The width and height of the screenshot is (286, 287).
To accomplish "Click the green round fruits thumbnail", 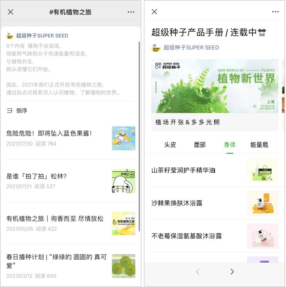I will [124, 266].
